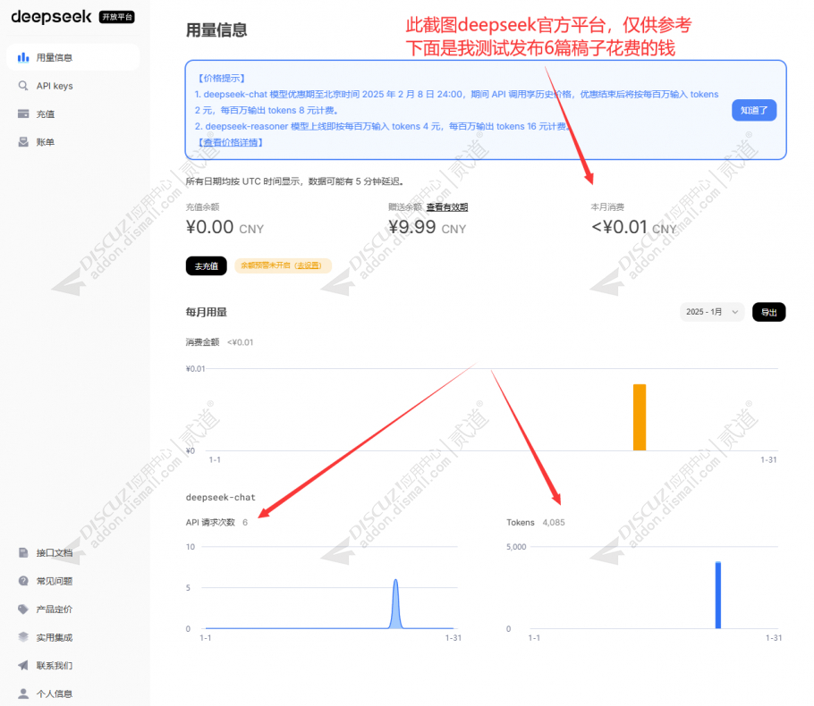Click the paper plane icon beside 联系我们
The width and height of the screenshot is (814, 706).
click(x=23, y=665)
